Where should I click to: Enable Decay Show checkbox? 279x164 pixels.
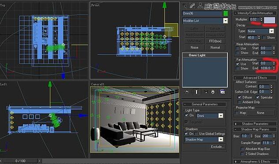(x=264, y=37)
